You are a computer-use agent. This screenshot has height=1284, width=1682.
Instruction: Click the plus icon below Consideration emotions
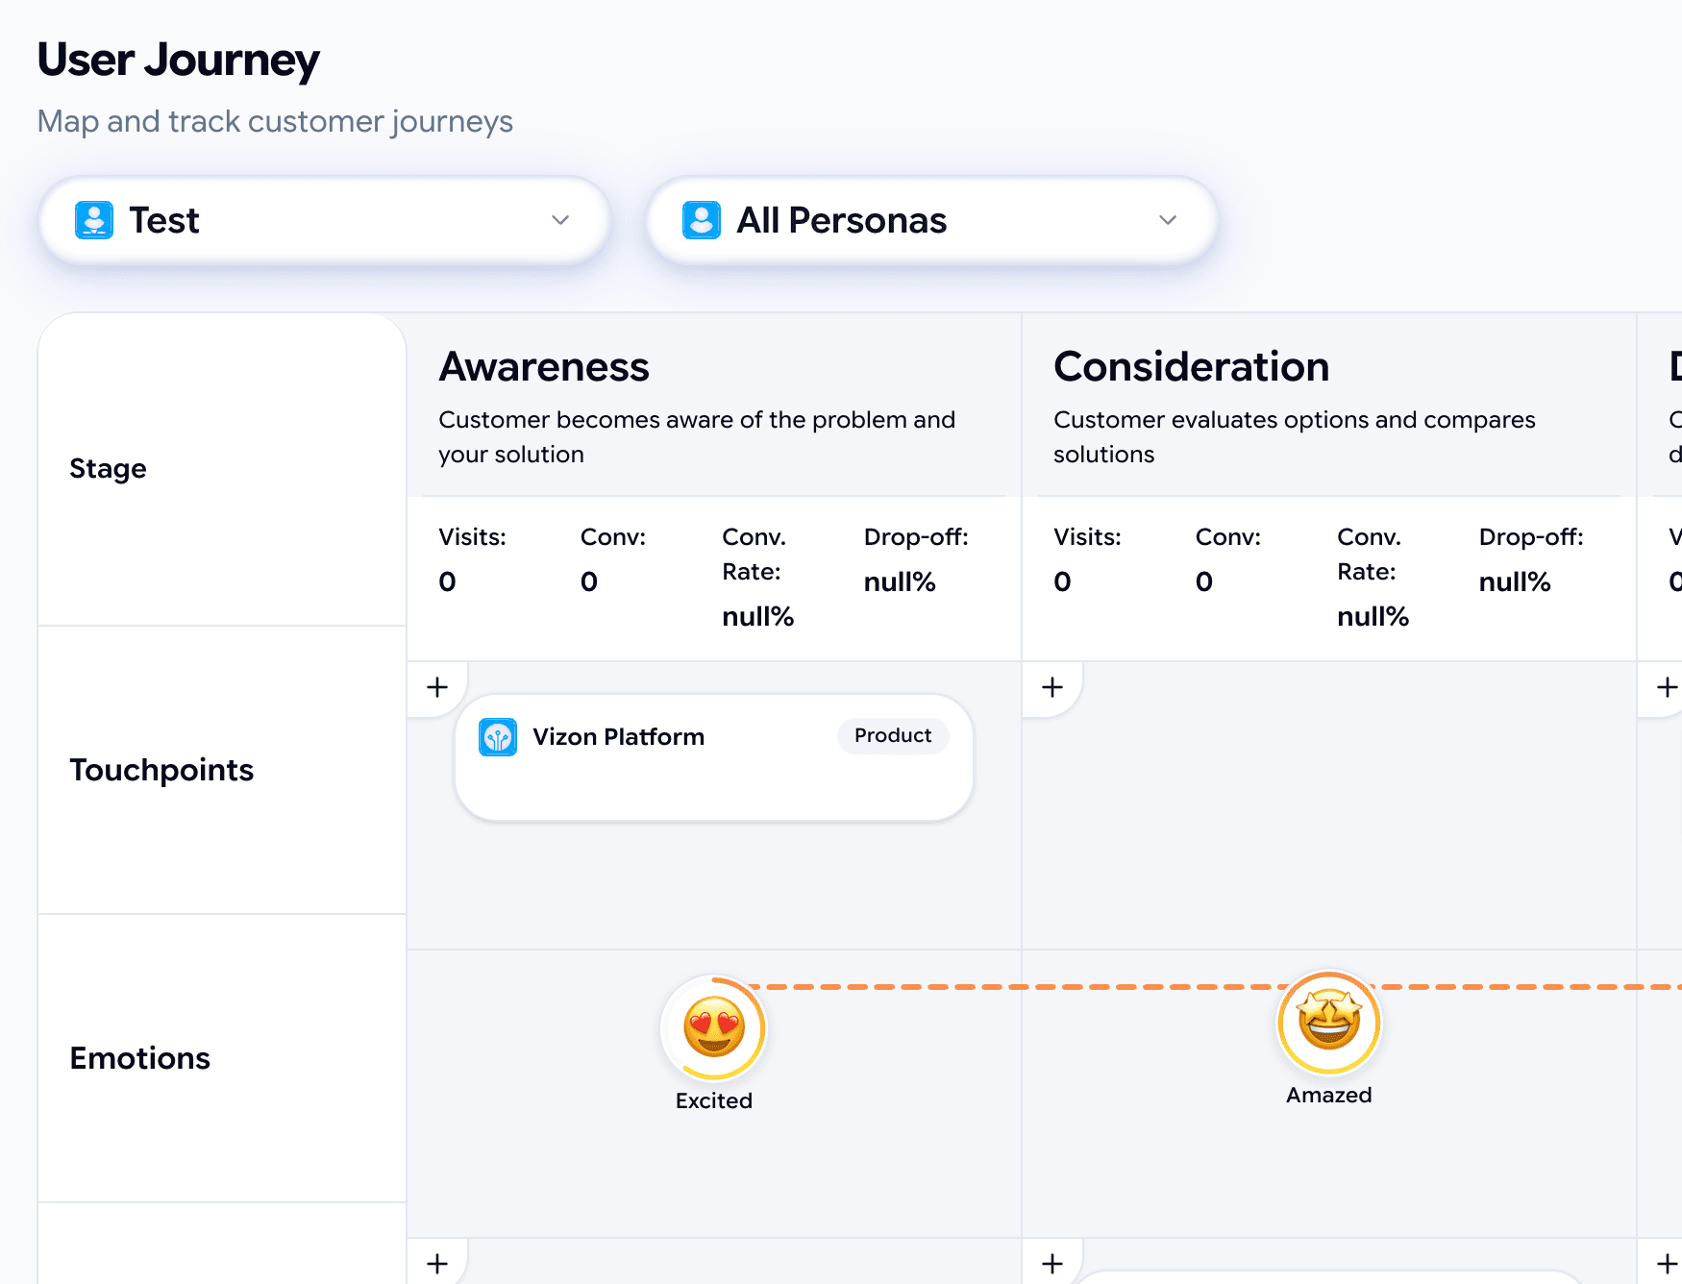(1052, 1263)
